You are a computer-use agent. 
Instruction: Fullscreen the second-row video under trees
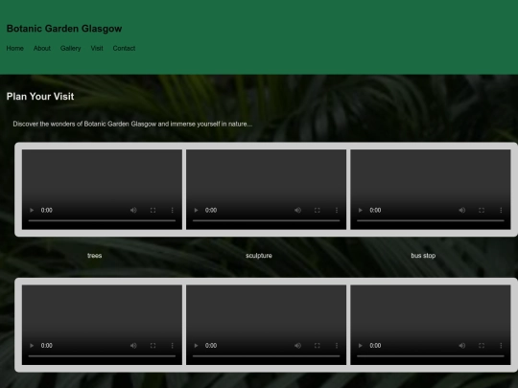[153, 346]
